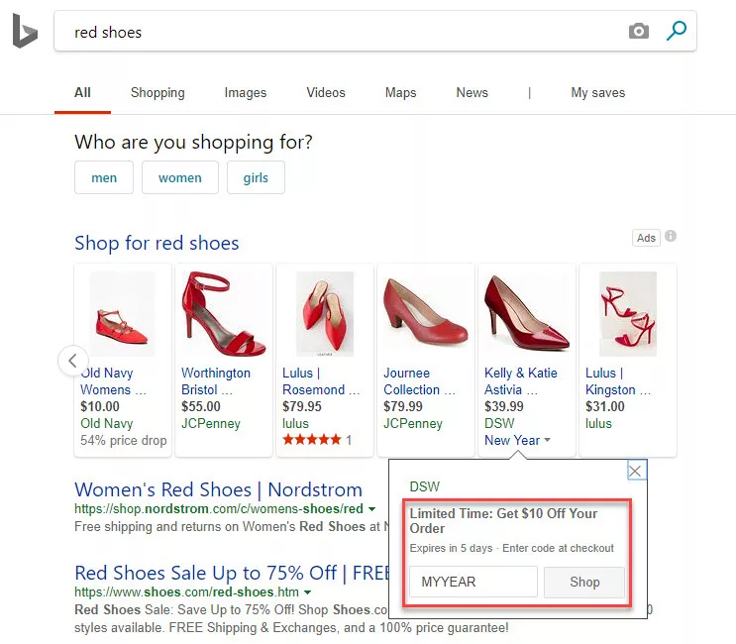Open Lulus Rosemond product link
Image resolution: width=736 pixels, height=644 pixels.
[x=321, y=381]
